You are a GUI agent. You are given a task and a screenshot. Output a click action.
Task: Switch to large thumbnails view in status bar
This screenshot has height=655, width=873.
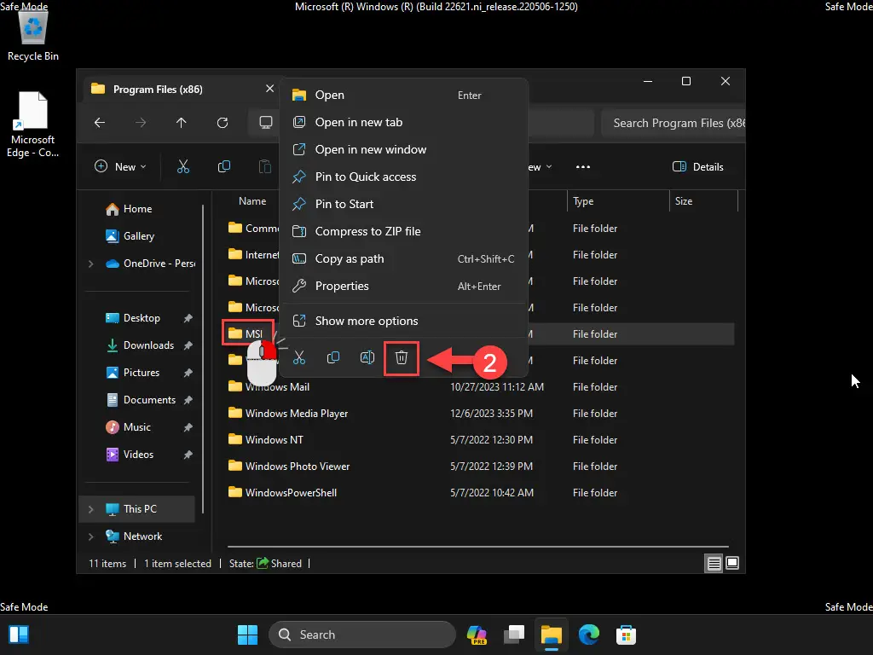pos(731,563)
